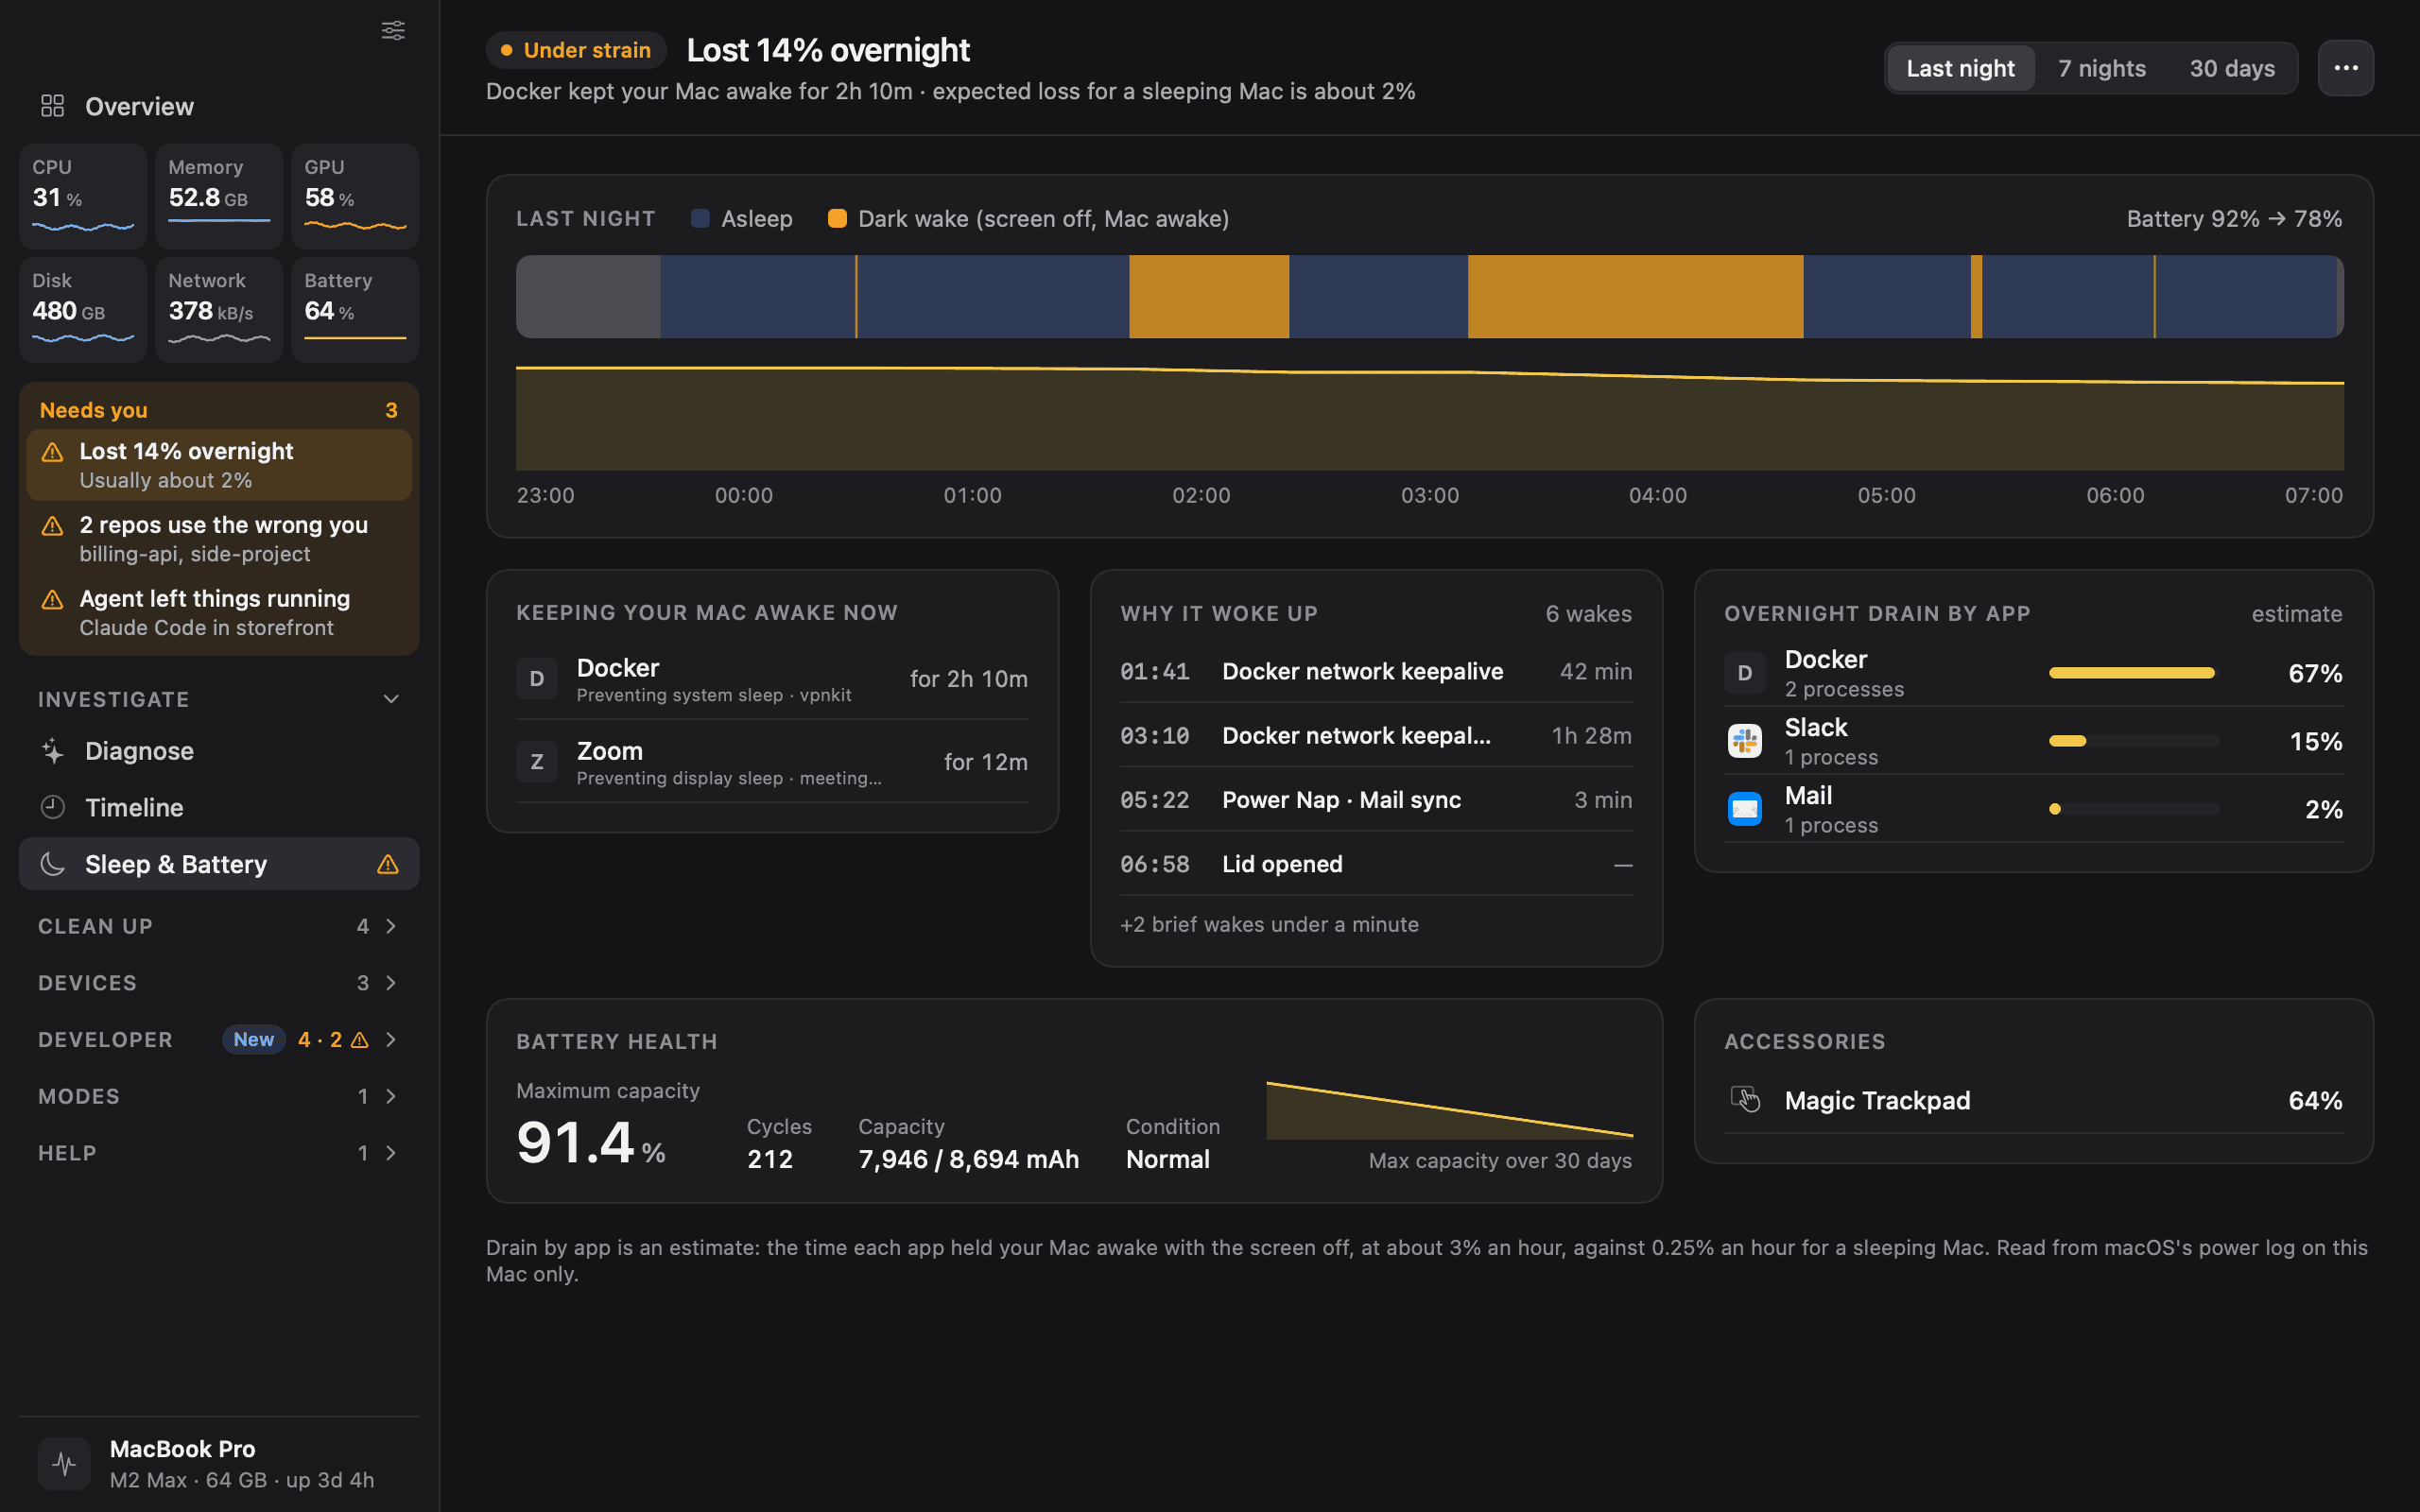
Task: Click warning icon beside Agent left things running
Action: (52, 600)
